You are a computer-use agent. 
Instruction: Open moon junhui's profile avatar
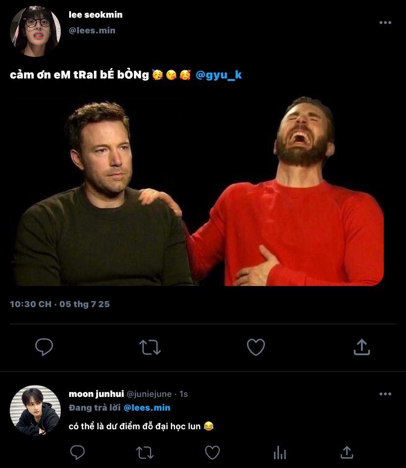35,410
